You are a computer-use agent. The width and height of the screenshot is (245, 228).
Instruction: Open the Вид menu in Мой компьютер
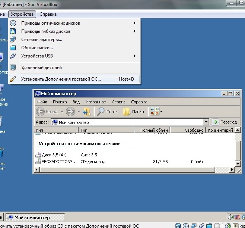coord(76,102)
